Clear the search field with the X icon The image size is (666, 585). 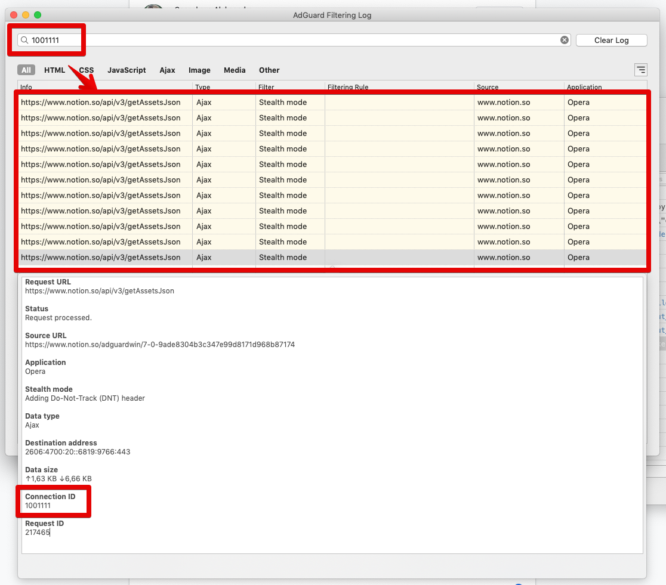564,40
